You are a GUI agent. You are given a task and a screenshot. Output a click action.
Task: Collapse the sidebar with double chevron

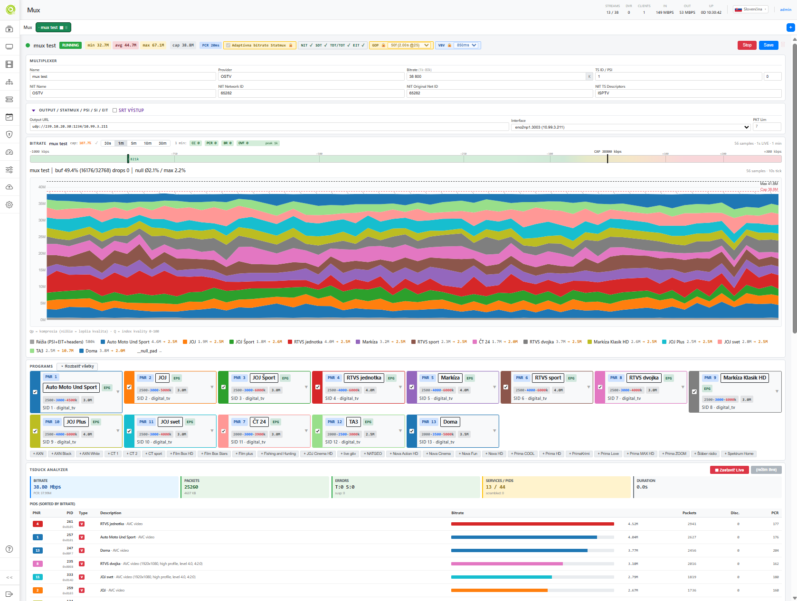pyautogui.click(x=9, y=577)
